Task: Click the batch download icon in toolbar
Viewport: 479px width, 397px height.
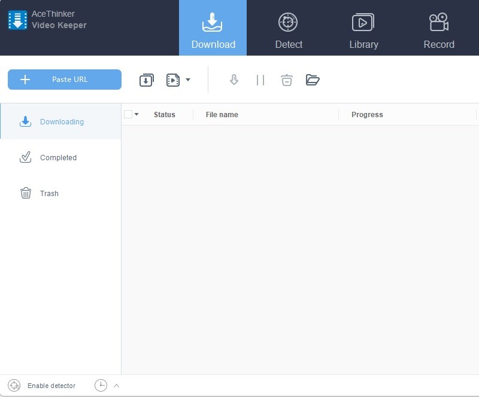Action: (146, 80)
